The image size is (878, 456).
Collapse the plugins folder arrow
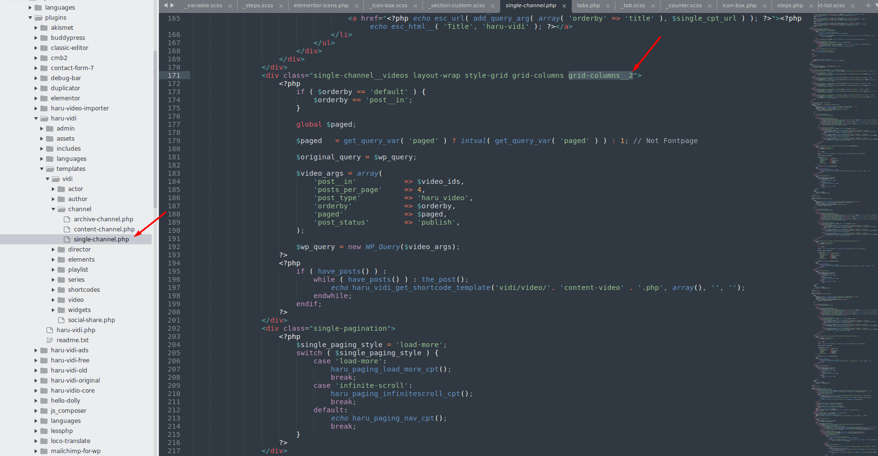pyautogui.click(x=30, y=18)
